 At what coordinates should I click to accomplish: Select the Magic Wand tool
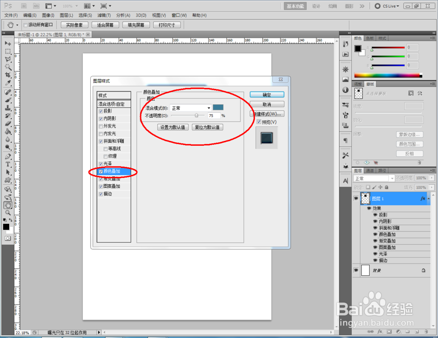[8, 67]
